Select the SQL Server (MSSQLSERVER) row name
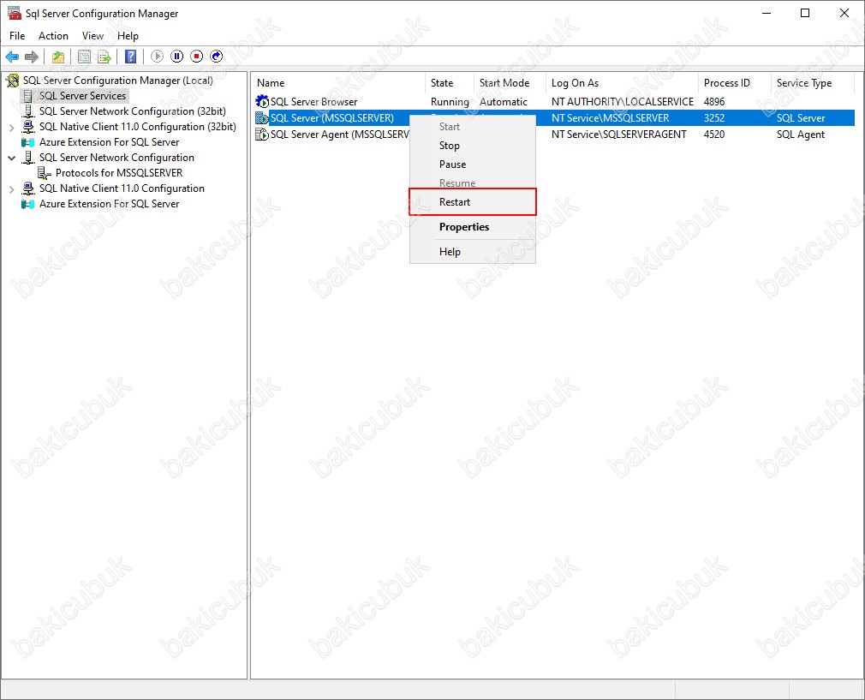The height and width of the screenshot is (700, 865). click(x=332, y=118)
